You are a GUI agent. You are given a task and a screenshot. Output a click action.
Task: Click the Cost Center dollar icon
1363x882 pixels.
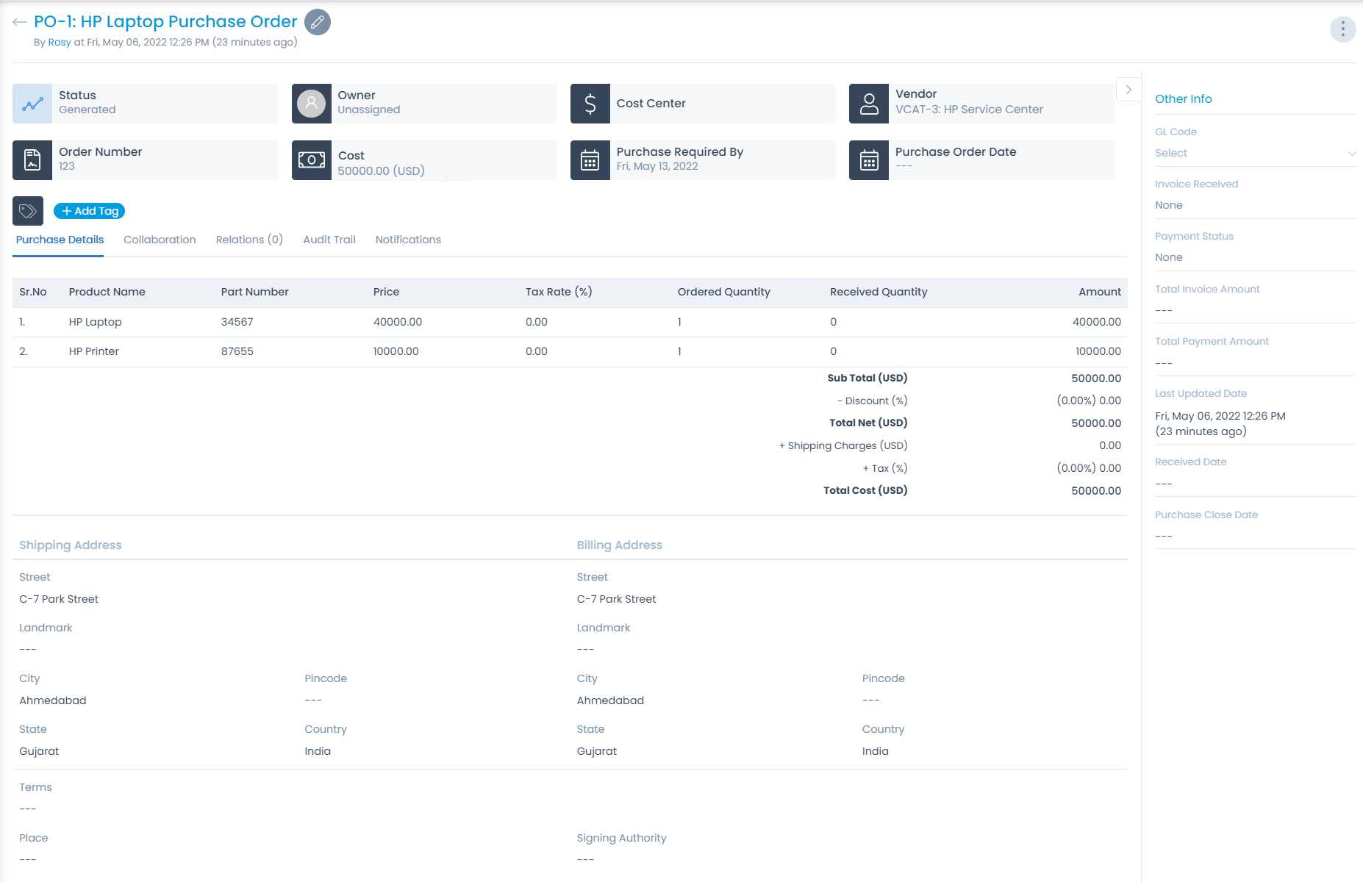590,103
